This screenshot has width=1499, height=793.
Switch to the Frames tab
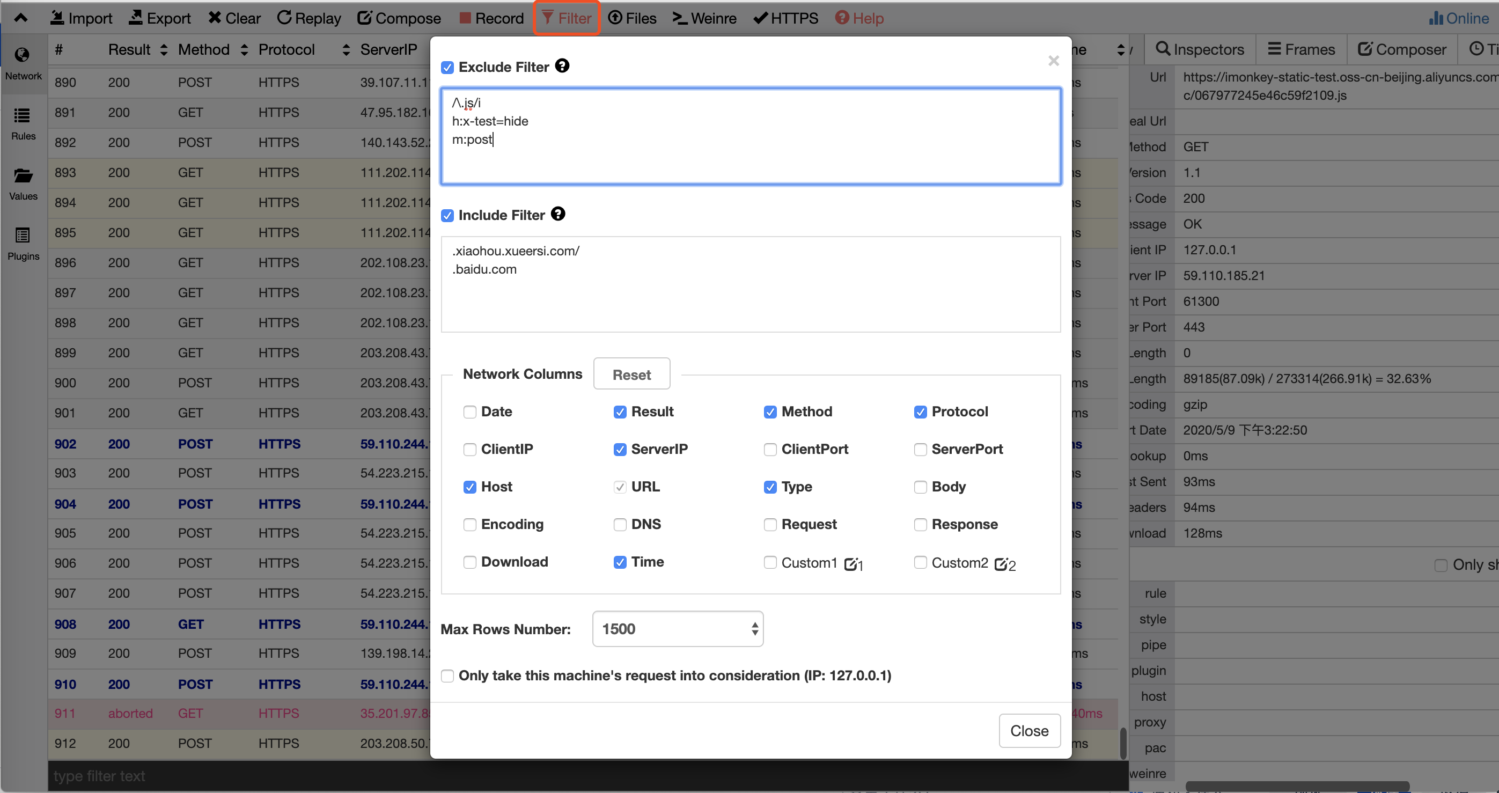(1300, 49)
